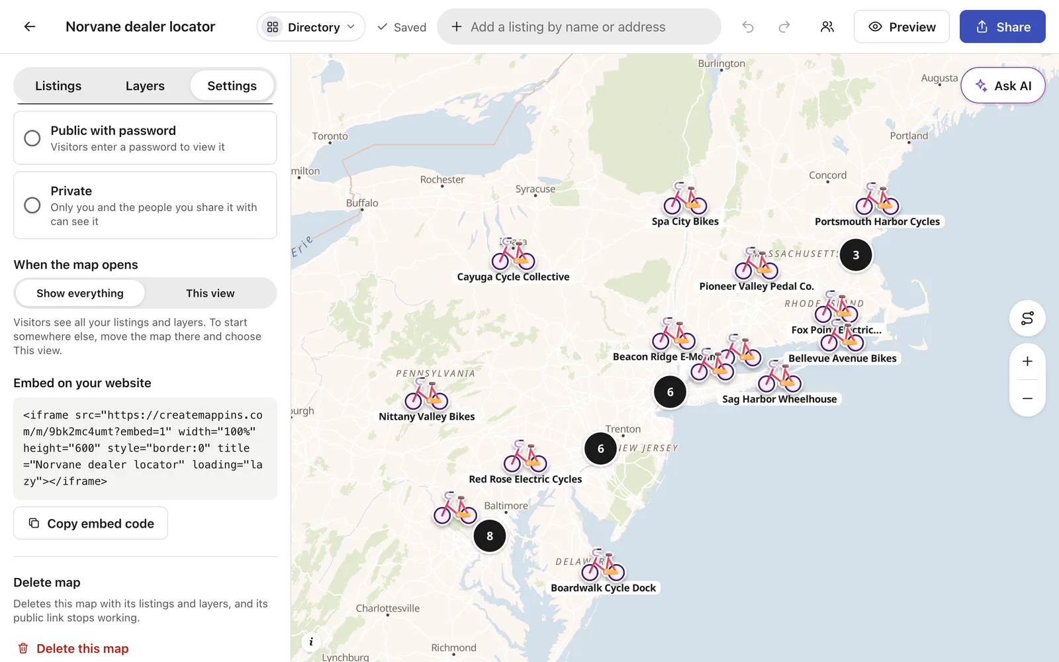Image resolution: width=1059 pixels, height=662 pixels.
Task: Select the Private visibility option
Action: tap(145, 205)
